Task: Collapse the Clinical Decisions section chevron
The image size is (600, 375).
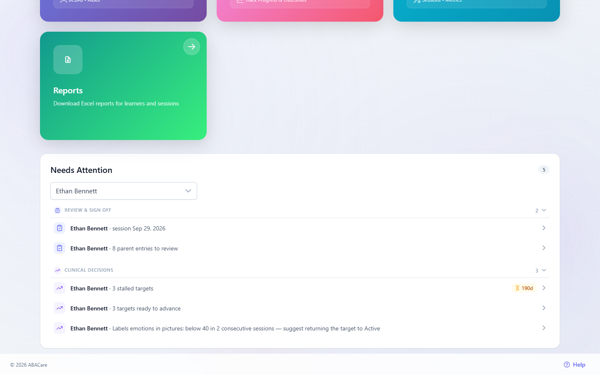Action: click(x=544, y=270)
